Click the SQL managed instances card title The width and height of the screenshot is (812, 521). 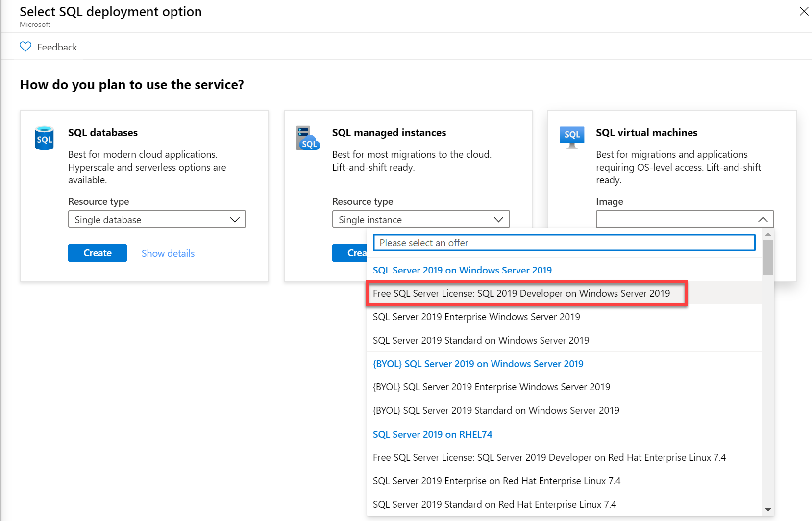389,133
